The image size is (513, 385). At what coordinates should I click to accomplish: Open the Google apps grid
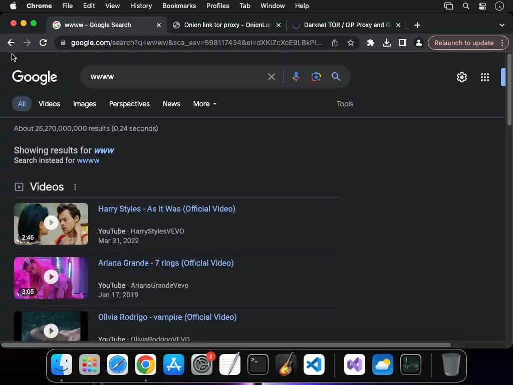tap(485, 77)
